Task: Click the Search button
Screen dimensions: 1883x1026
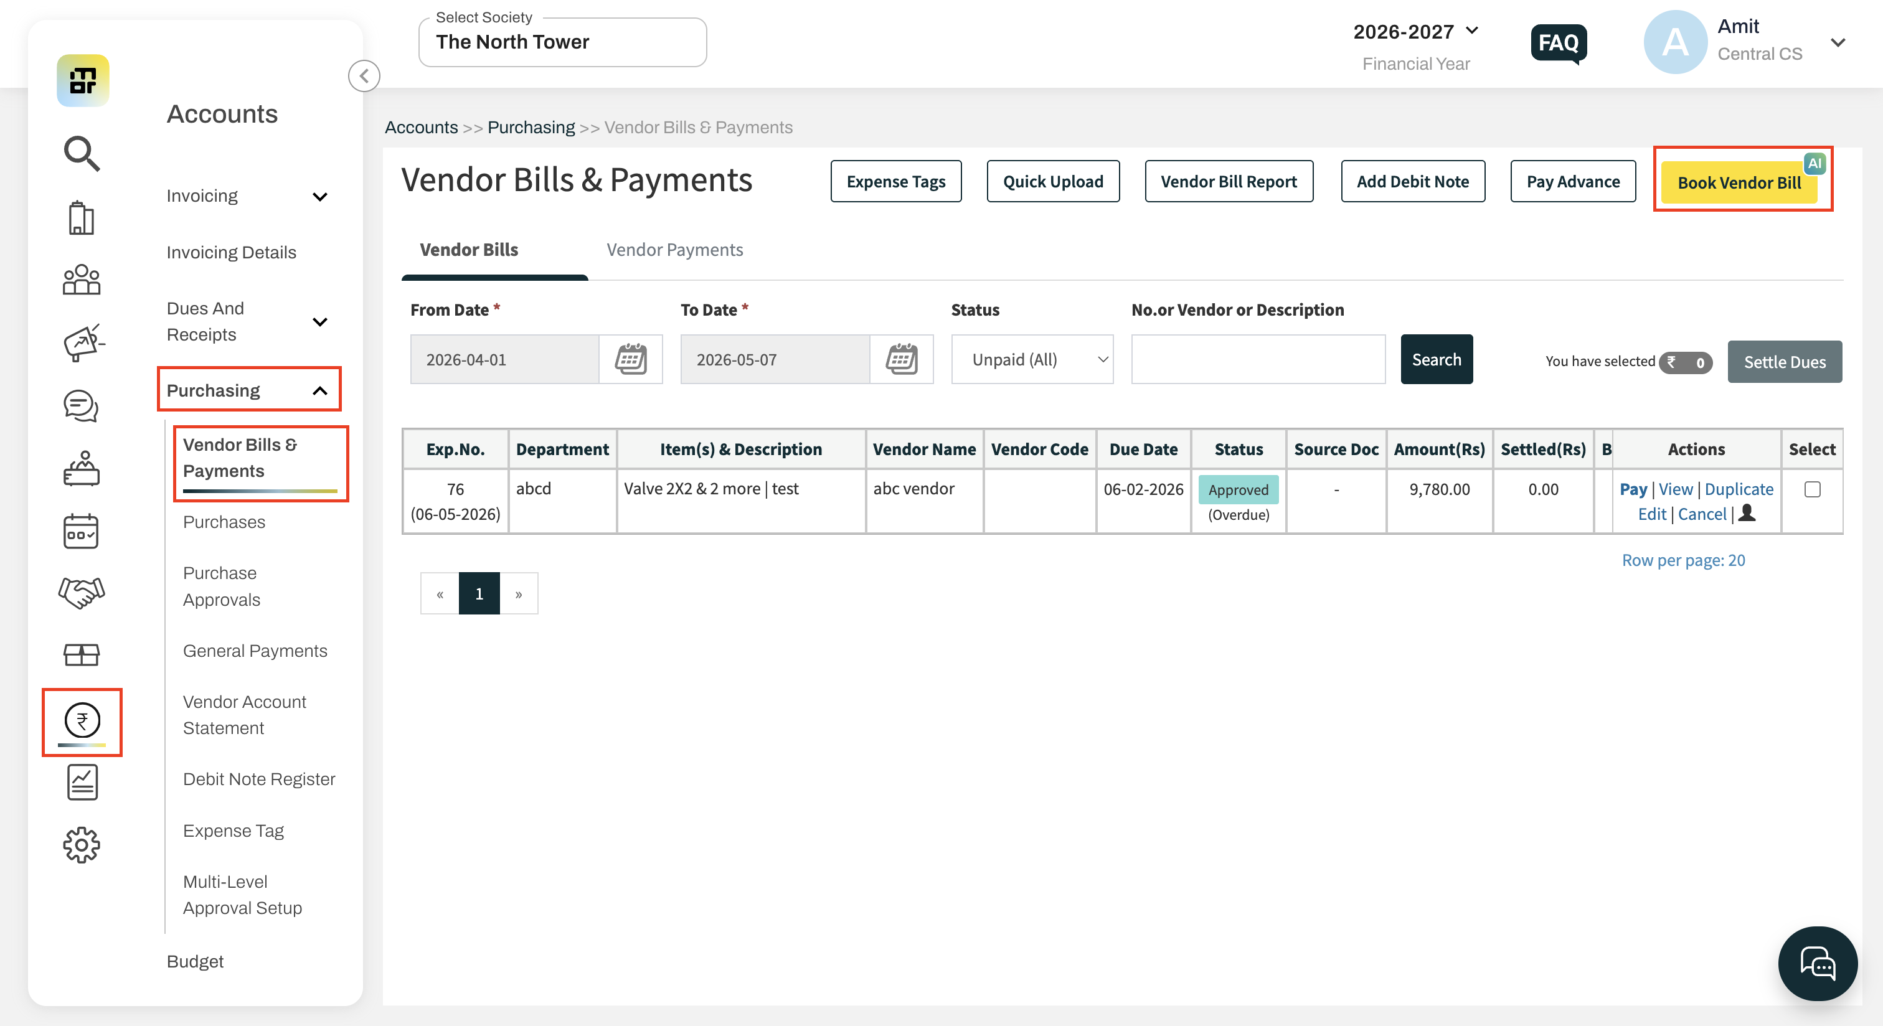Action: pyautogui.click(x=1436, y=359)
